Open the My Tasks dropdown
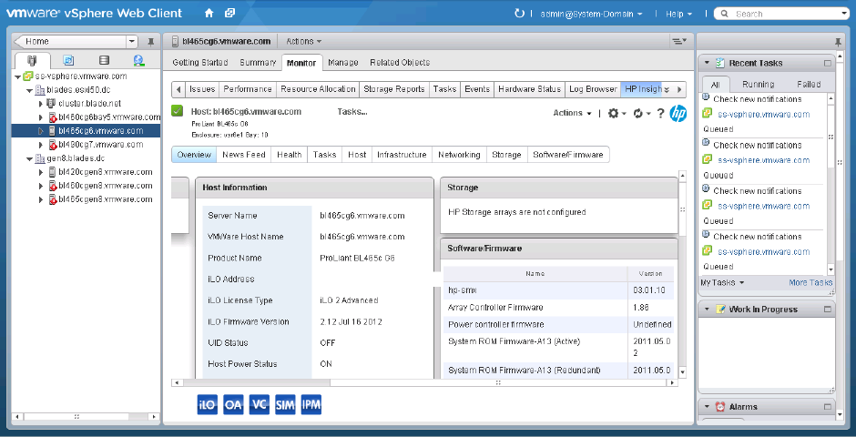The width and height of the screenshot is (856, 437). pyautogui.click(x=722, y=282)
